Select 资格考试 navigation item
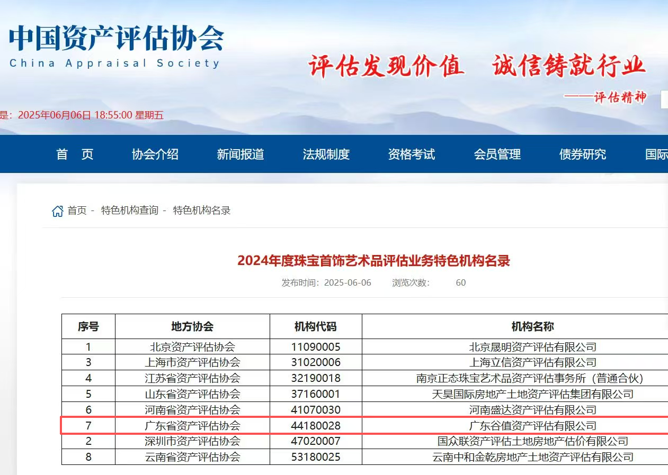The width and height of the screenshot is (668, 475). [x=412, y=154]
